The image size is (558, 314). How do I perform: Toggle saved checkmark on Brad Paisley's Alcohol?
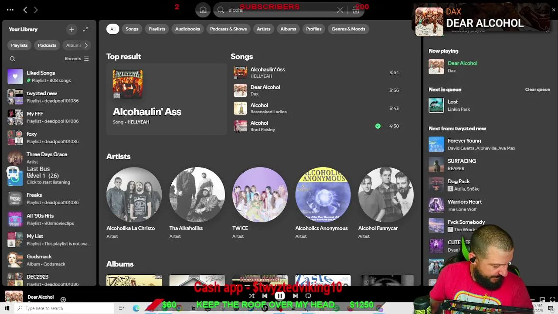pyautogui.click(x=378, y=126)
